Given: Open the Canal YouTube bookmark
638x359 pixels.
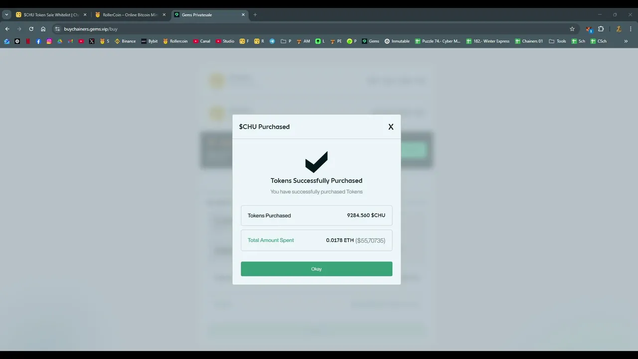Looking at the screenshot, I should [x=202, y=41].
